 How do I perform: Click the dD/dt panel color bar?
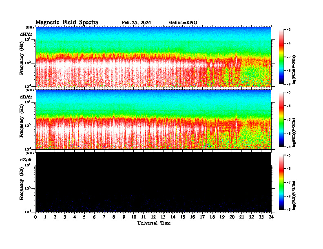(x=281, y=120)
